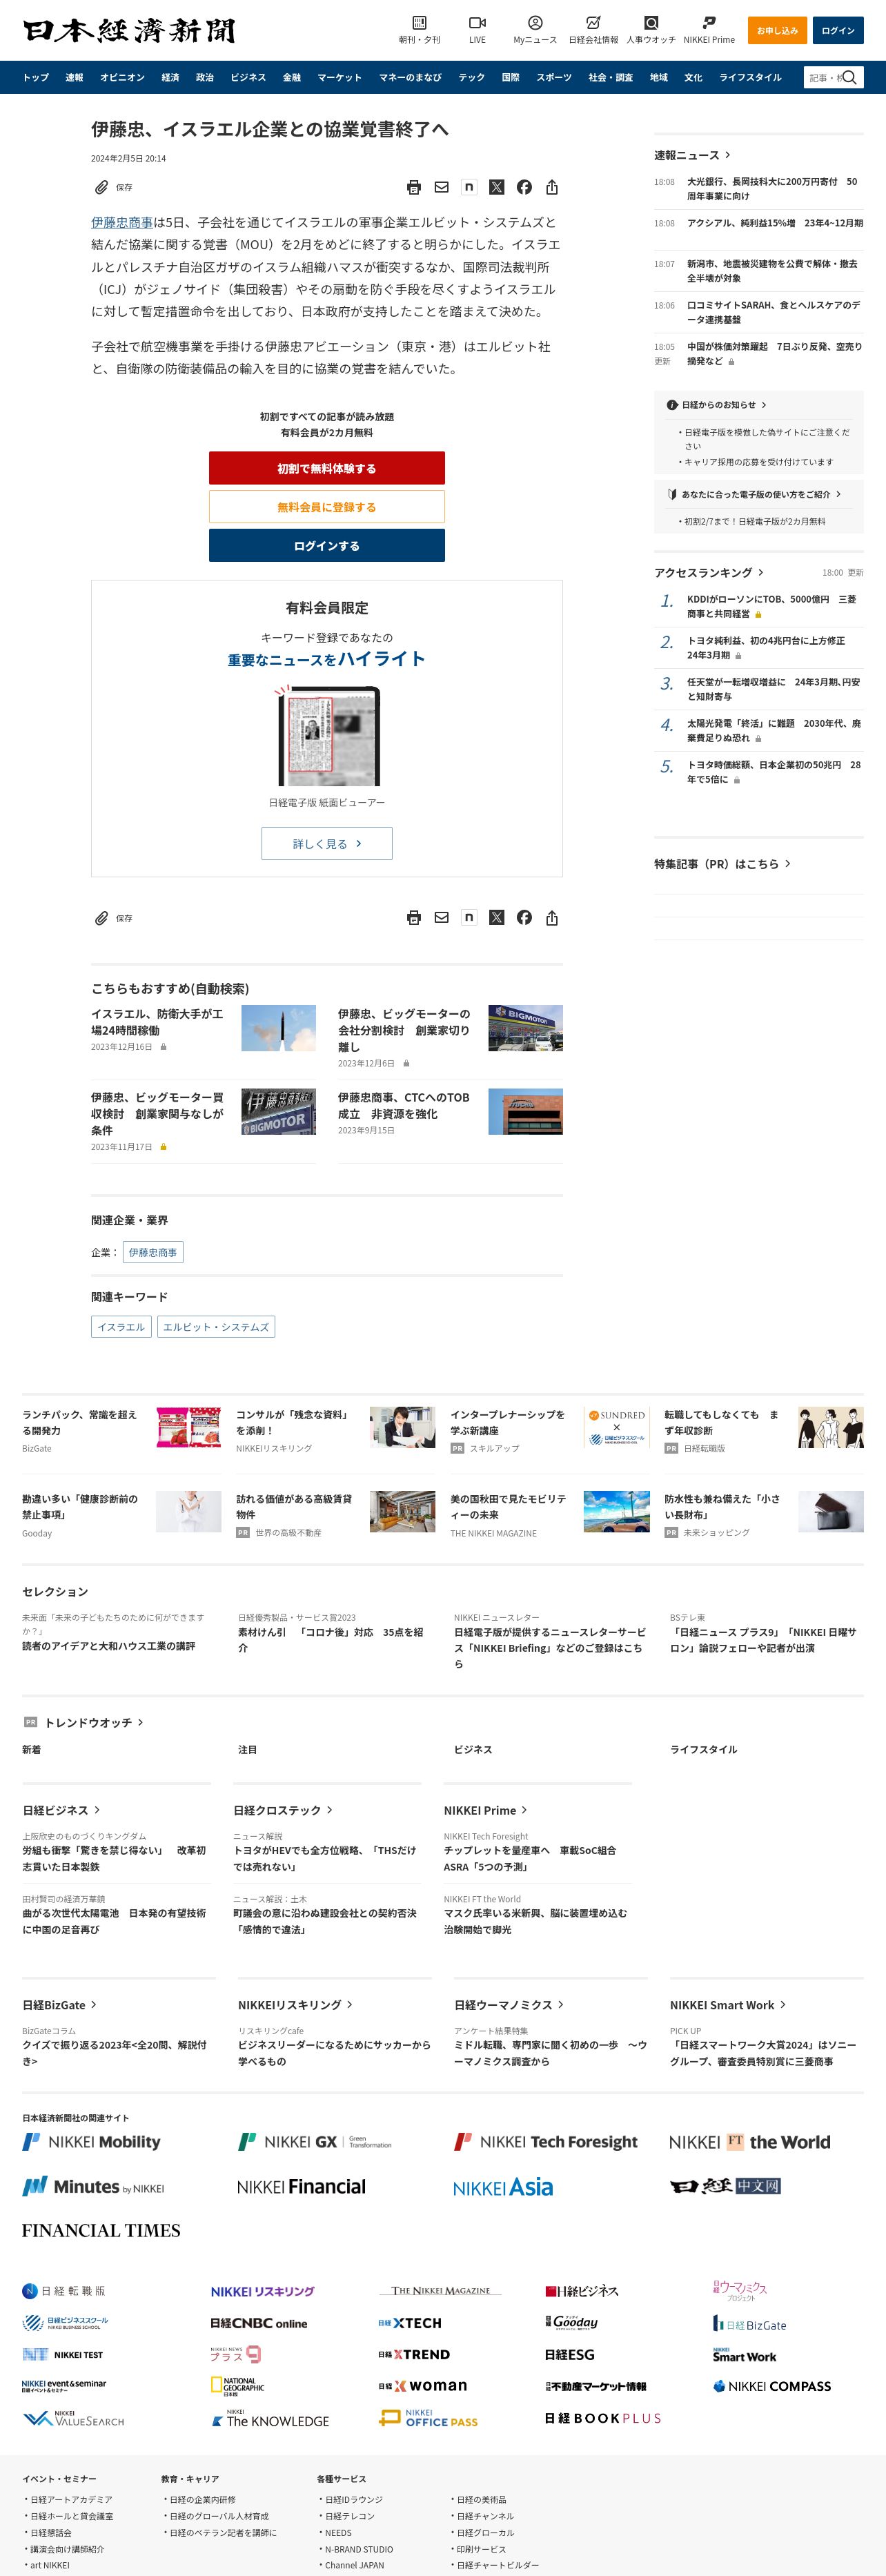Open the 日経クロステック section chevron

[x=330, y=1810]
